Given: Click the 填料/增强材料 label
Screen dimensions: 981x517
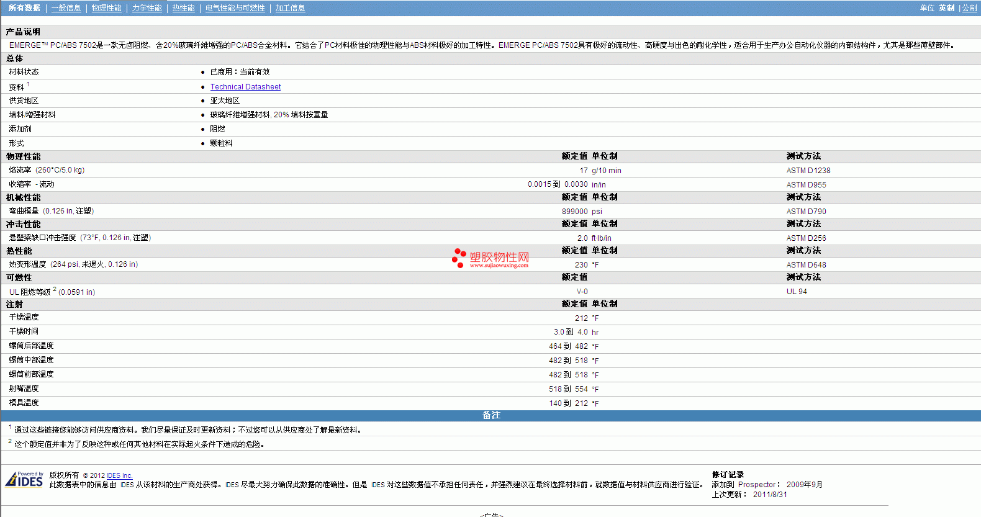Looking at the screenshot, I should coord(32,115).
